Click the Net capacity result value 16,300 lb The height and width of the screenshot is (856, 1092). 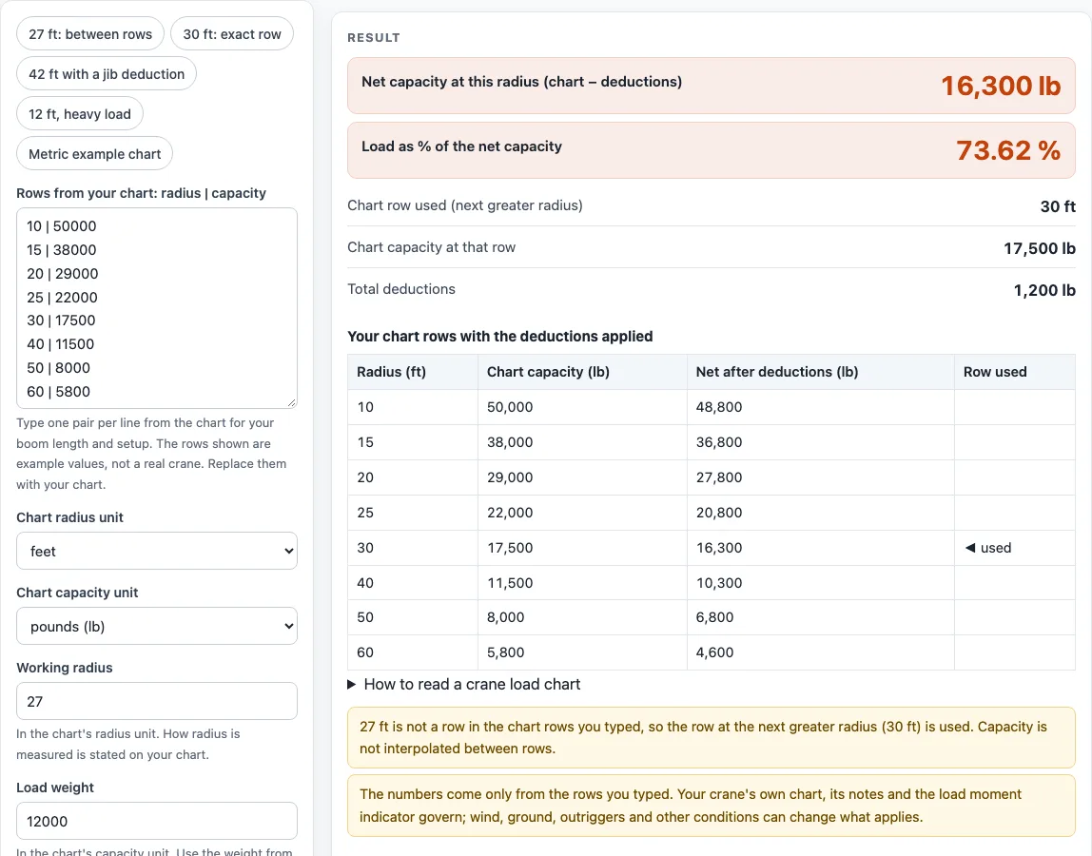pos(1001,86)
